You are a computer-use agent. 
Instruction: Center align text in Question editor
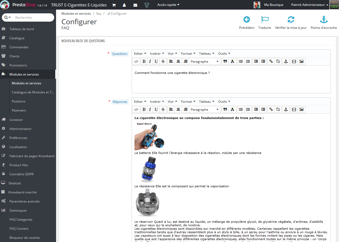click(178, 61)
